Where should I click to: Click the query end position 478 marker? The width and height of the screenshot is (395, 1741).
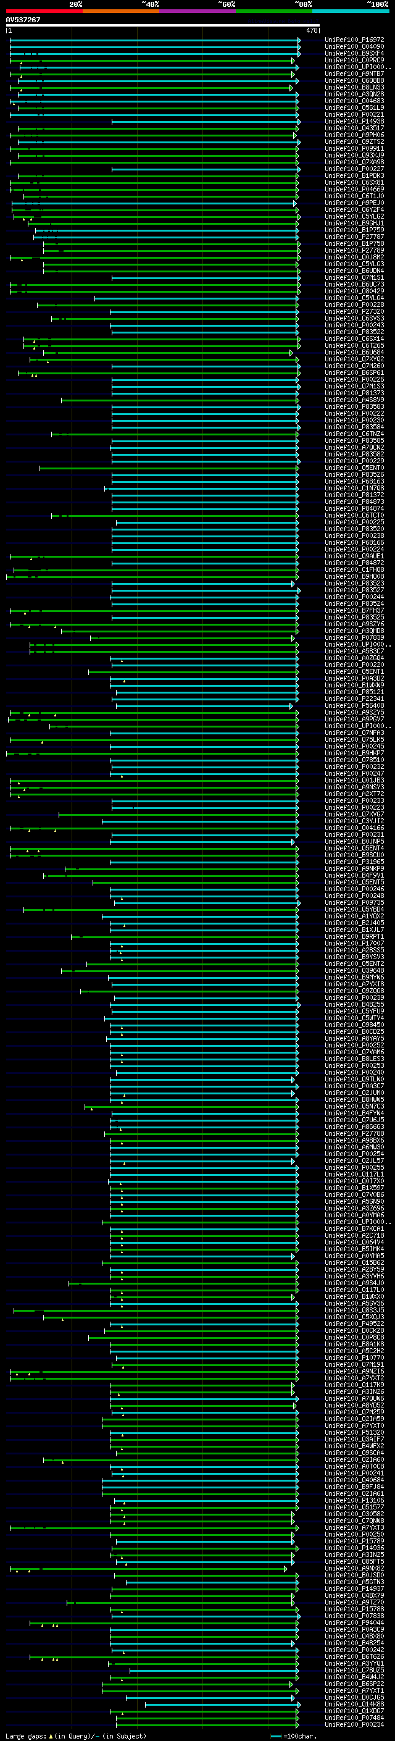pos(312,30)
